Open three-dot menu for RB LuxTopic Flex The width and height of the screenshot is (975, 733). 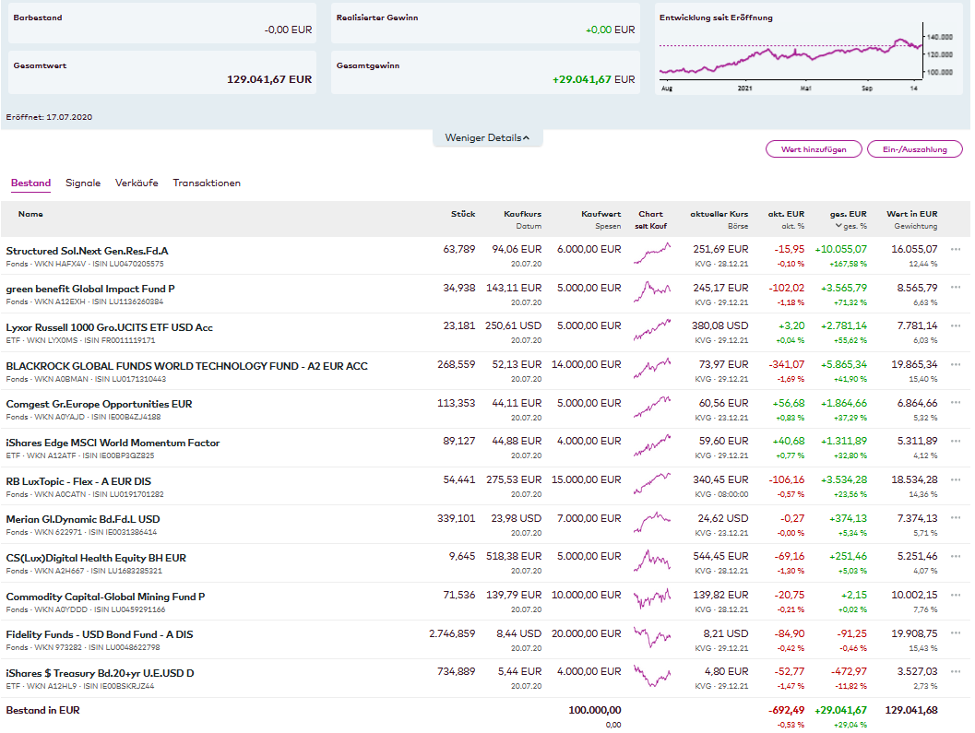point(956,479)
